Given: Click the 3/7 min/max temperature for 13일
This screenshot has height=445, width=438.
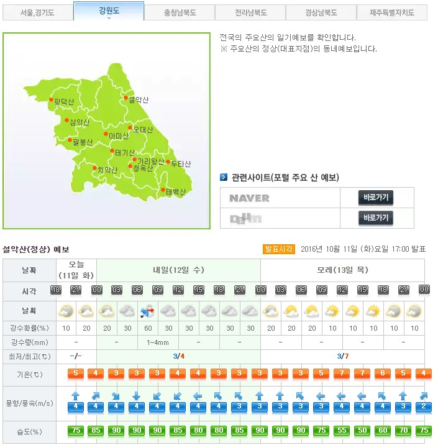Looking at the screenshot, I should [343, 356].
